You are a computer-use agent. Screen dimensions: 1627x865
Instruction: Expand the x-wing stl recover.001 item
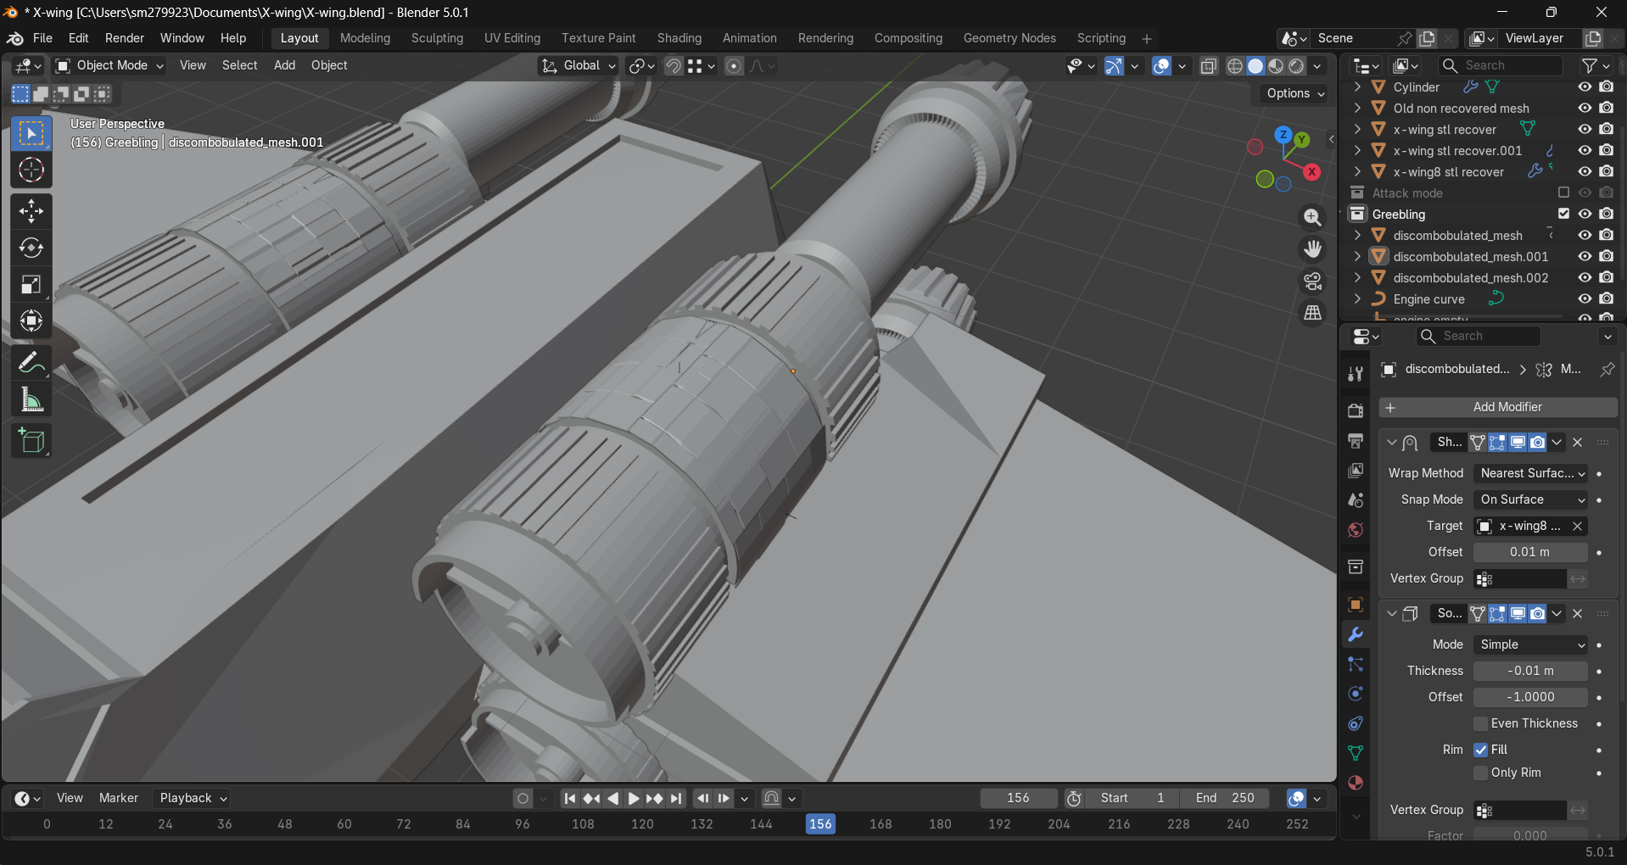coord(1357,150)
